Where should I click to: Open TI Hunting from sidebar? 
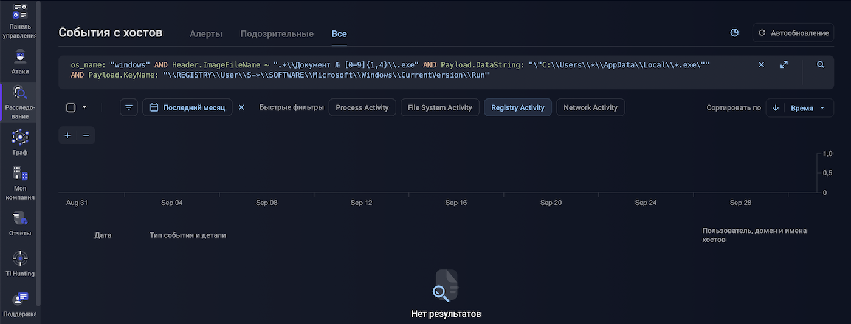pos(20,263)
